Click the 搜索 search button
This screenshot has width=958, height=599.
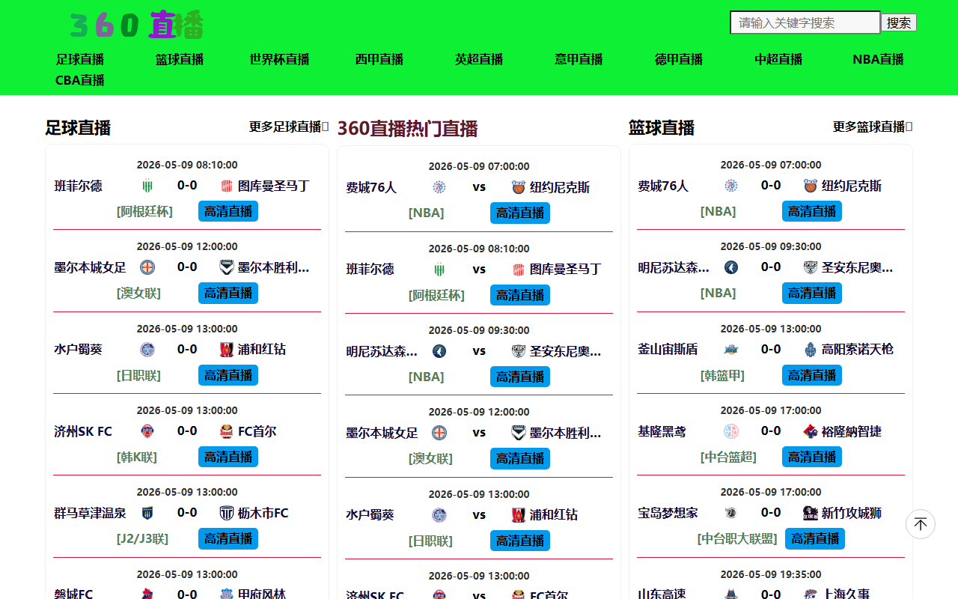coord(899,22)
